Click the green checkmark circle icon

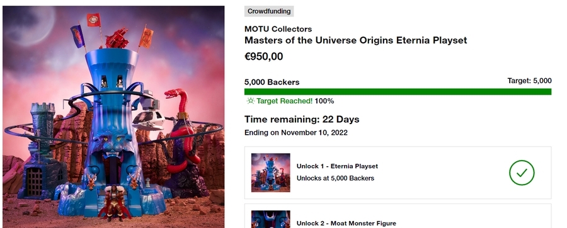(522, 173)
